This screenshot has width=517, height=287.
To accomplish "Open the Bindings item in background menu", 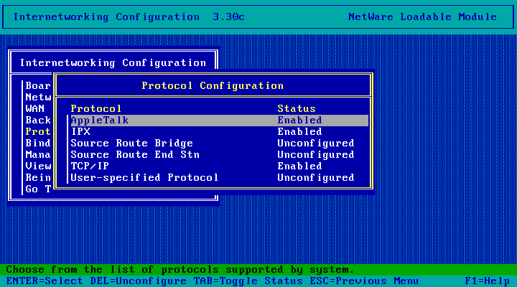I will pyautogui.click(x=38, y=143).
